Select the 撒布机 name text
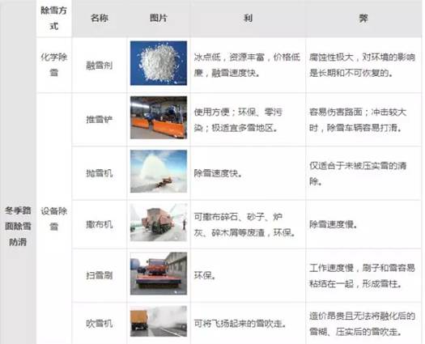425x344 pixels. tap(100, 224)
